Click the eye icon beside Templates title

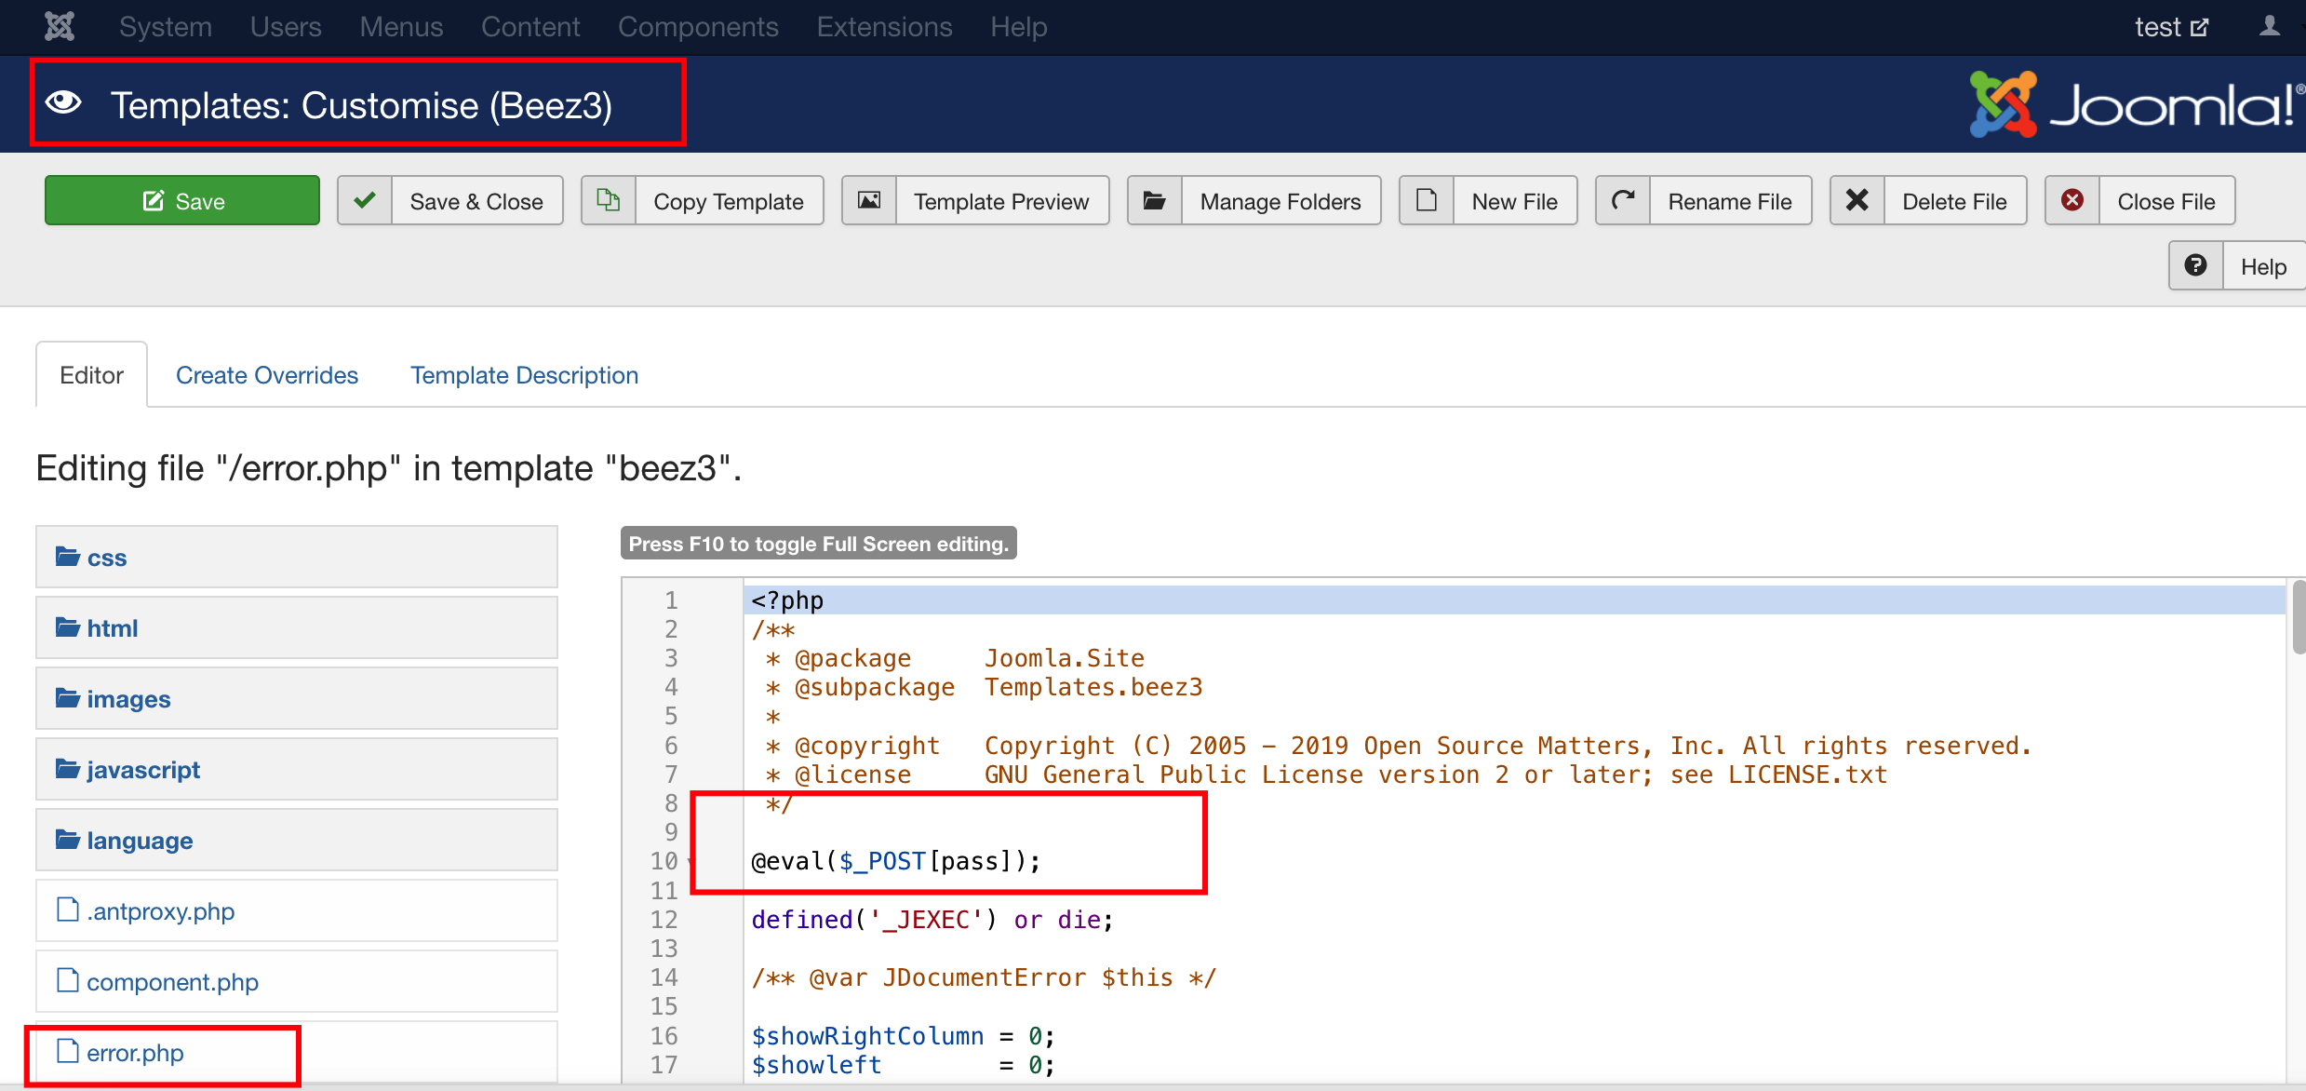(x=64, y=103)
